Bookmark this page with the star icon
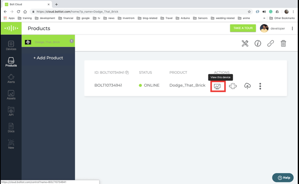 point(249,12)
